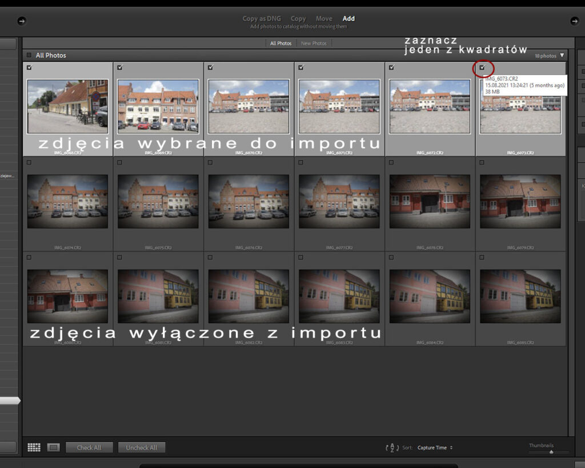Click the destination arrow icon at top-right

[x=575, y=21]
